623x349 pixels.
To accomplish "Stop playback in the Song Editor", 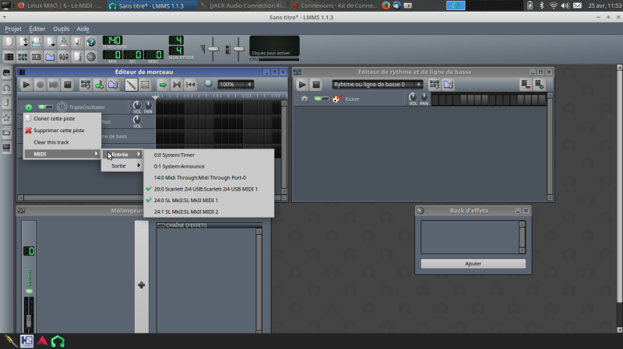I will 68,85.
